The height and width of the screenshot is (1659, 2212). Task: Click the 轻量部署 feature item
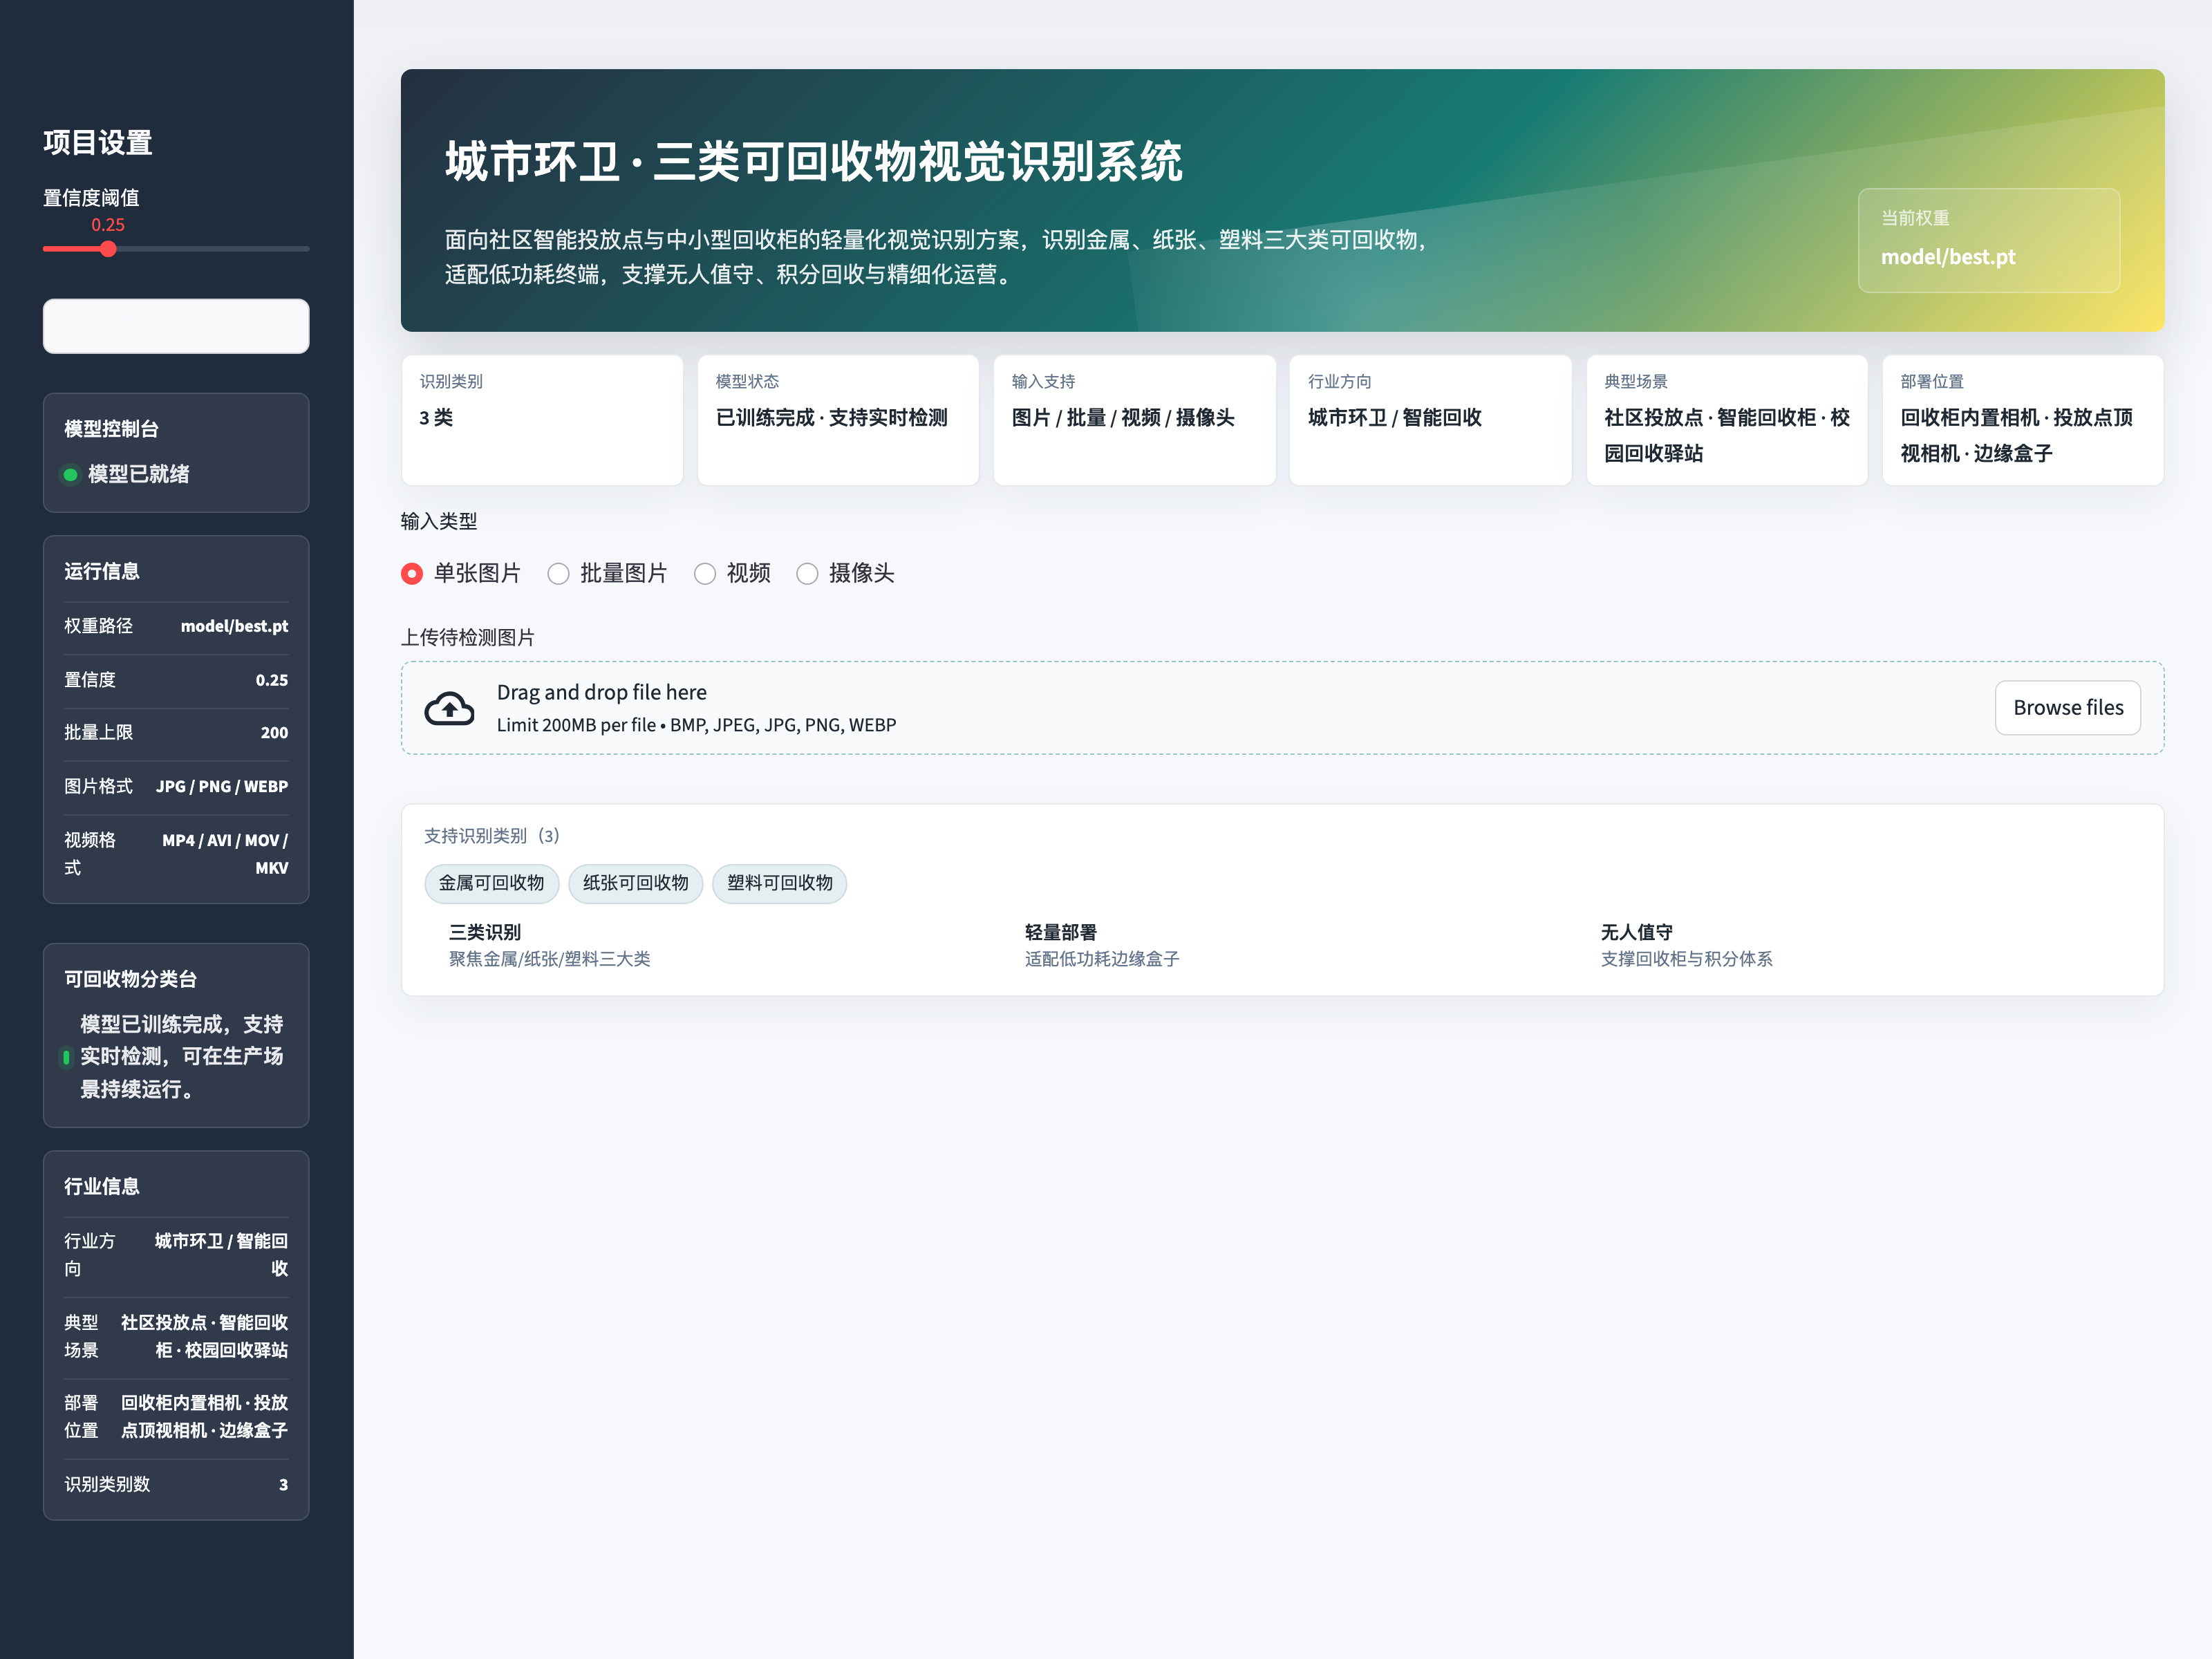click(x=1101, y=945)
